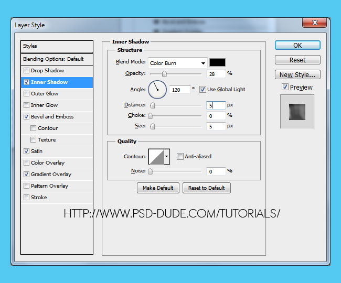Enable the Color Overlay checkbox

point(26,162)
